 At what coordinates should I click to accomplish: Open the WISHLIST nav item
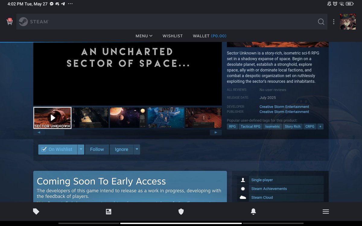[173, 36]
